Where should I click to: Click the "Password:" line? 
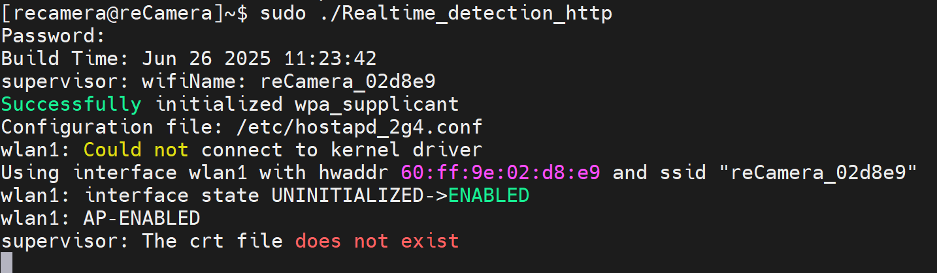tap(54, 36)
